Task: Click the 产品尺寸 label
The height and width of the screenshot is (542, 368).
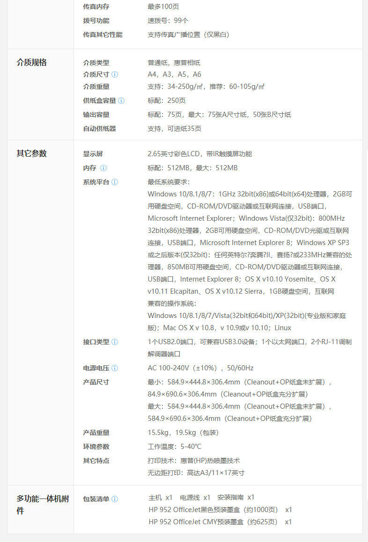Action: click(96, 383)
